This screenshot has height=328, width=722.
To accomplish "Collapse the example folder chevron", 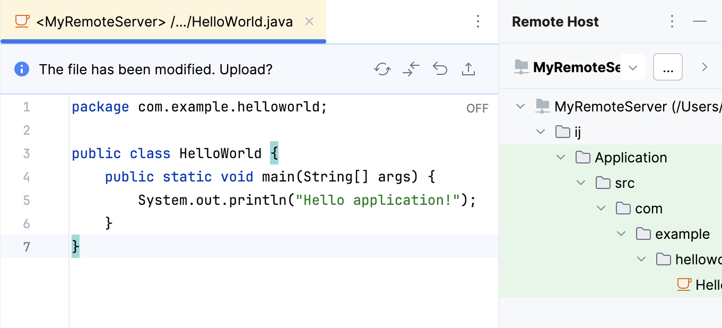I will click(x=621, y=234).
